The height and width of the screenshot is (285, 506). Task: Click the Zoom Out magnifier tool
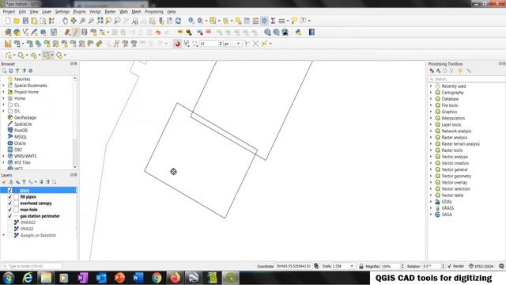[92, 21]
